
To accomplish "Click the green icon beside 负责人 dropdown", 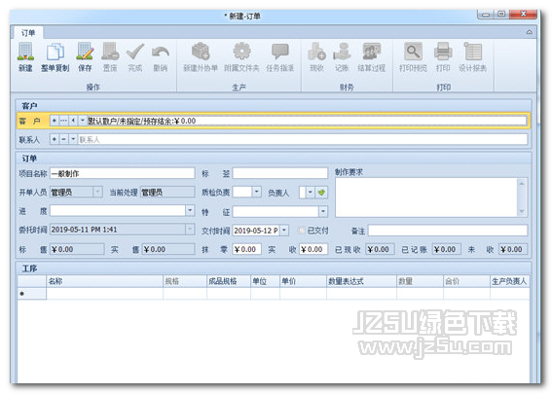I will pyautogui.click(x=321, y=193).
